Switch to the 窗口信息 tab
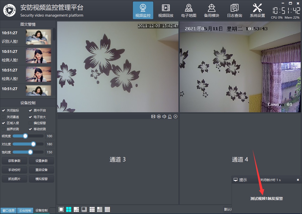This screenshot has height=214, width=302. (9, 210)
